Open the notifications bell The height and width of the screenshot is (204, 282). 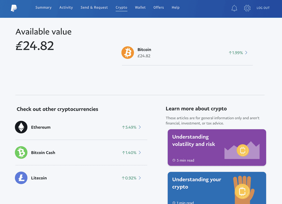(234, 8)
